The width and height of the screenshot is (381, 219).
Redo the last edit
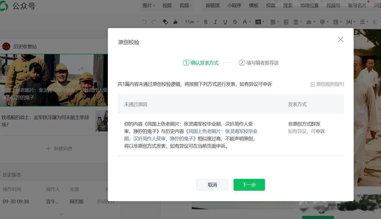pos(154,22)
